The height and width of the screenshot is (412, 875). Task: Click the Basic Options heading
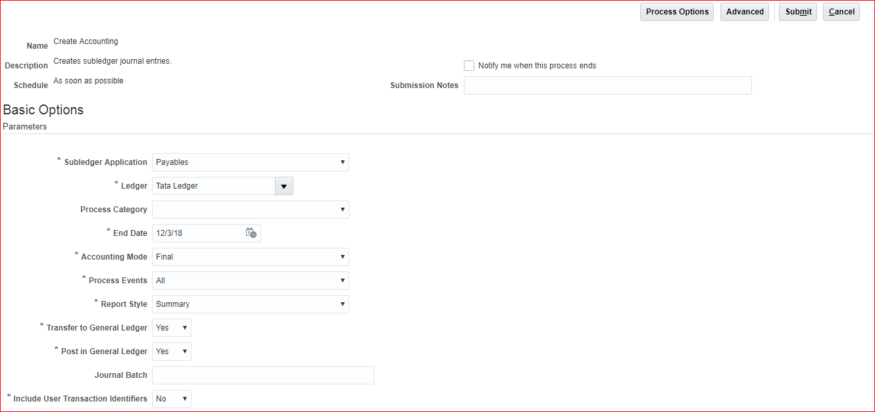coord(43,110)
